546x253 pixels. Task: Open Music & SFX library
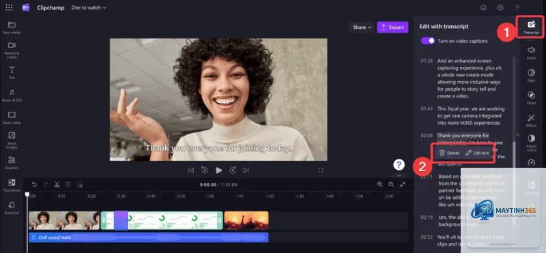[x=12, y=95]
